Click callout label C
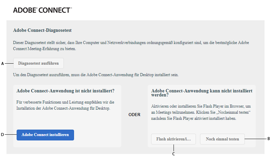271x156 pixels. tap(174, 154)
